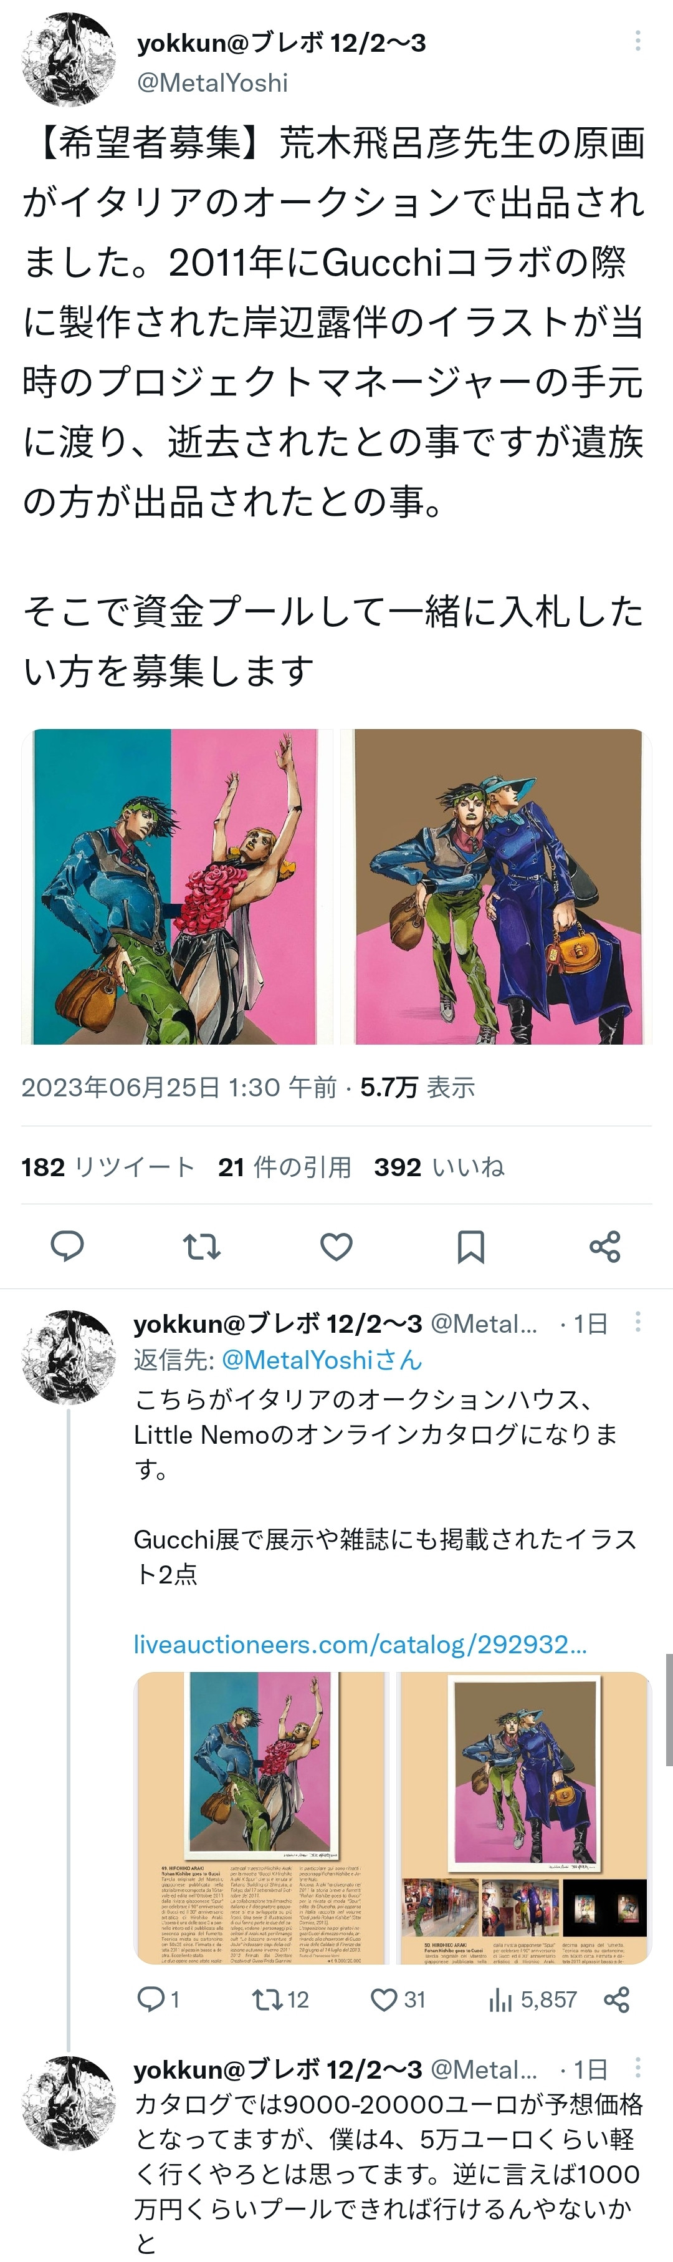The width and height of the screenshot is (673, 2262).
Task: Reply to the Little Nemo catalog tweet
Action: pyautogui.click(x=158, y=1999)
